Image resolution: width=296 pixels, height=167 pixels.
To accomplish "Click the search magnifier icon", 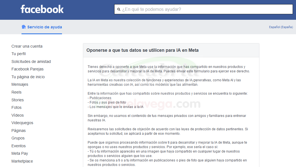I will point(119,9).
